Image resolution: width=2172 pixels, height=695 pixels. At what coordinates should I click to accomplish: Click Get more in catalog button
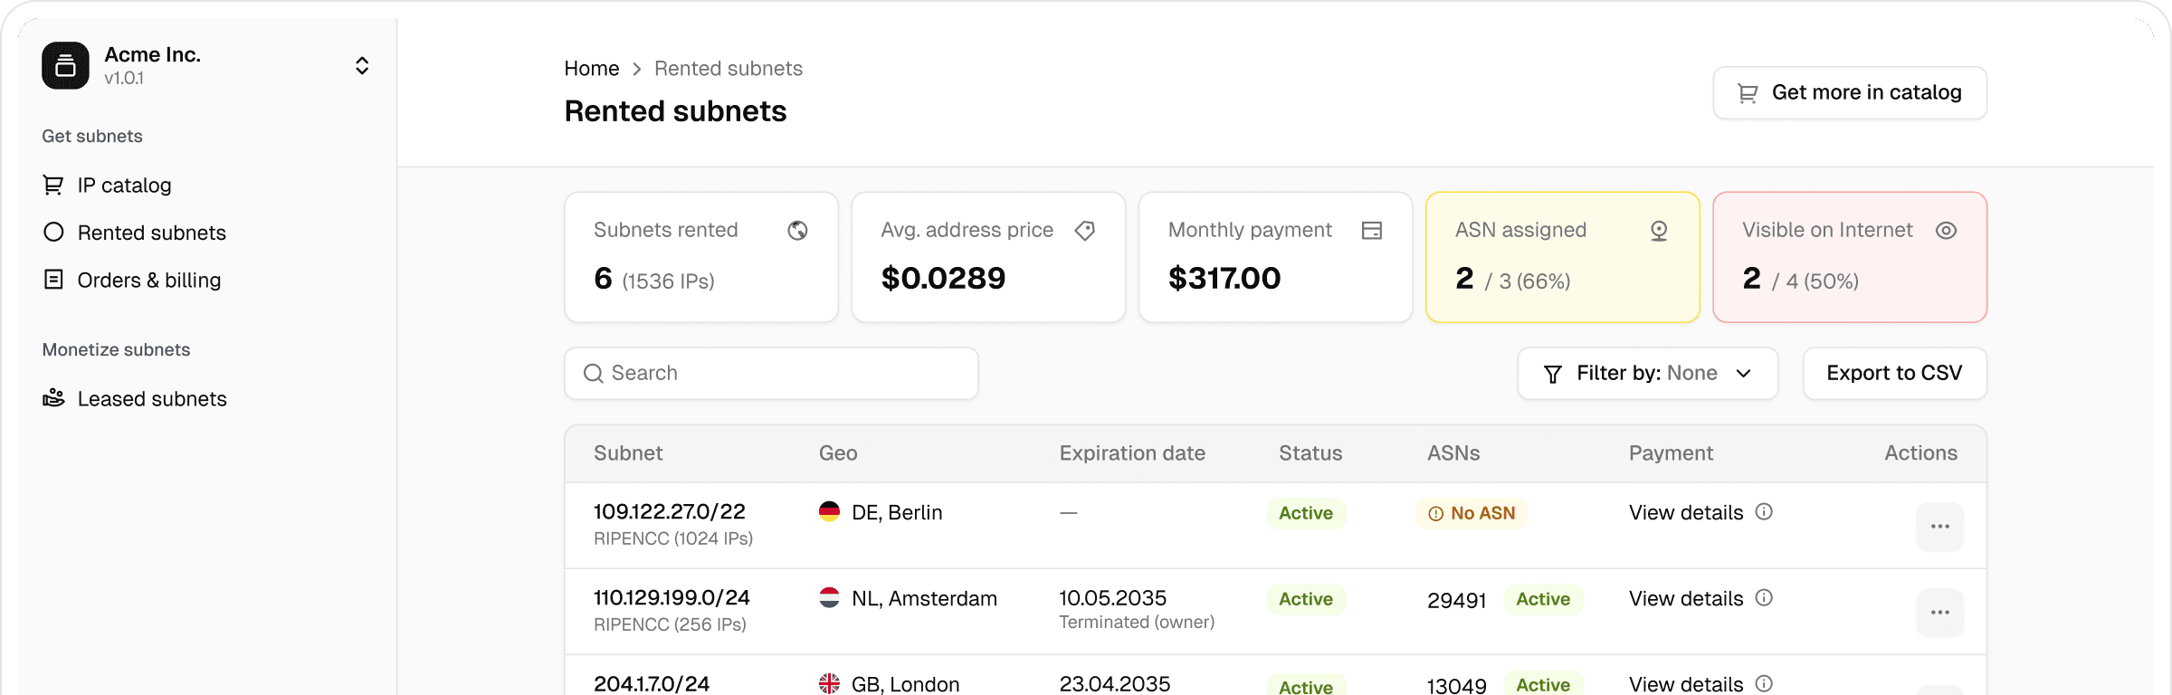[x=1849, y=92]
